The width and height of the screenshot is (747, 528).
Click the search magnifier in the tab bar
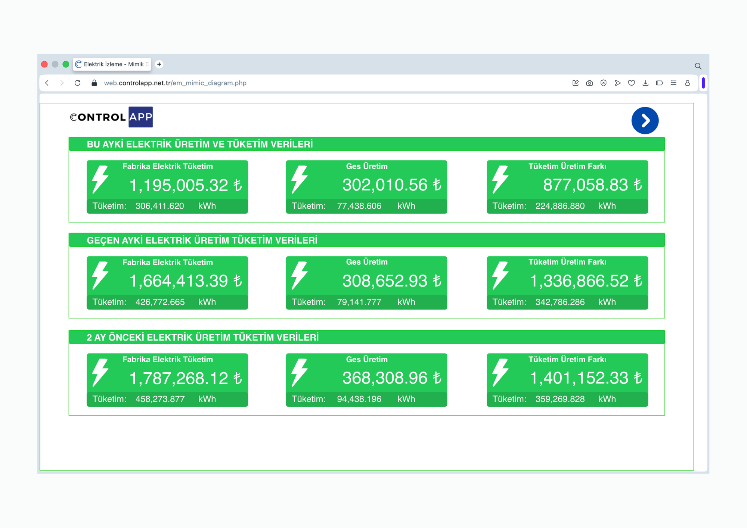[x=698, y=66]
